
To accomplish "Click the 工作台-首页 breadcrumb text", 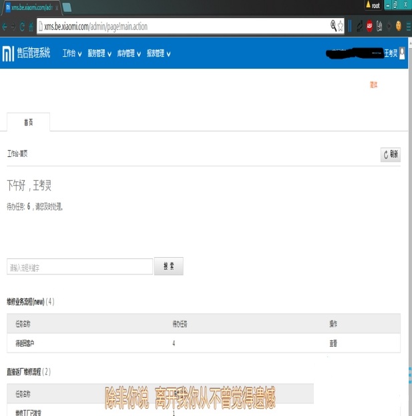I will [x=17, y=154].
